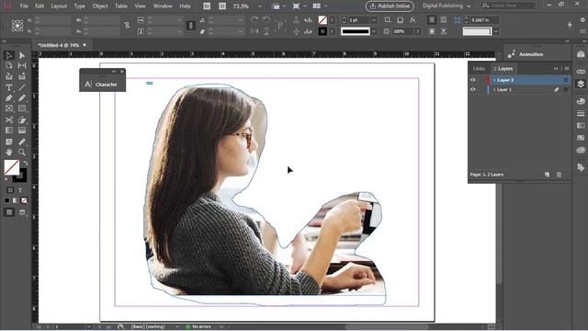Open Layout menu
The height and width of the screenshot is (331, 588).
click(x=59, y=6)
